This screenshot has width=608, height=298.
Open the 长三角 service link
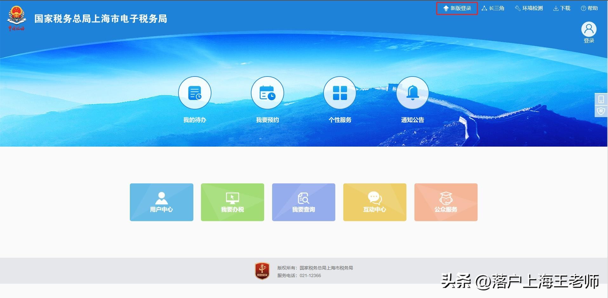[x=493, y=8]
